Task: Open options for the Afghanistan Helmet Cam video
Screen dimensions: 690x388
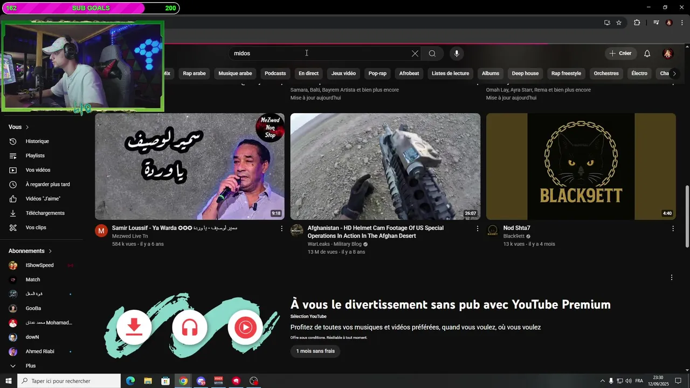Action: [477, 228]
